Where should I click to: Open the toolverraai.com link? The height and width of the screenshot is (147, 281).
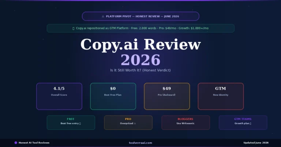click(140, 143)
